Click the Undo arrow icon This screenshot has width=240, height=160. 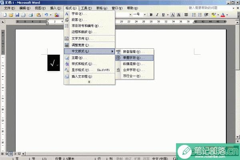tap(46, 15)
